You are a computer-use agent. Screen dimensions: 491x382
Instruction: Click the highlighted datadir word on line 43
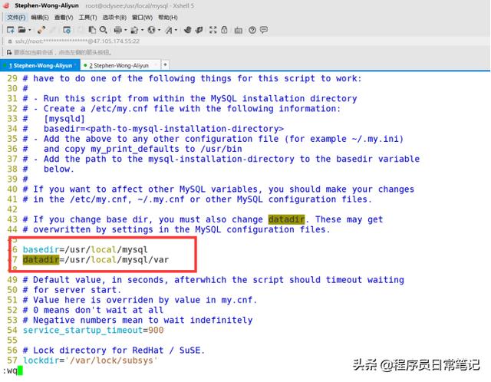pos(286,219)
